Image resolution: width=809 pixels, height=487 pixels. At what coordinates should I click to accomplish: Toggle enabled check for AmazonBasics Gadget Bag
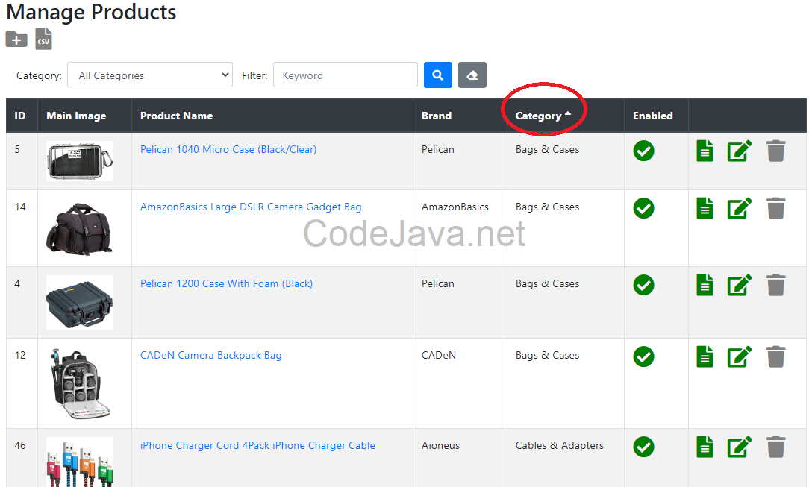643,208
